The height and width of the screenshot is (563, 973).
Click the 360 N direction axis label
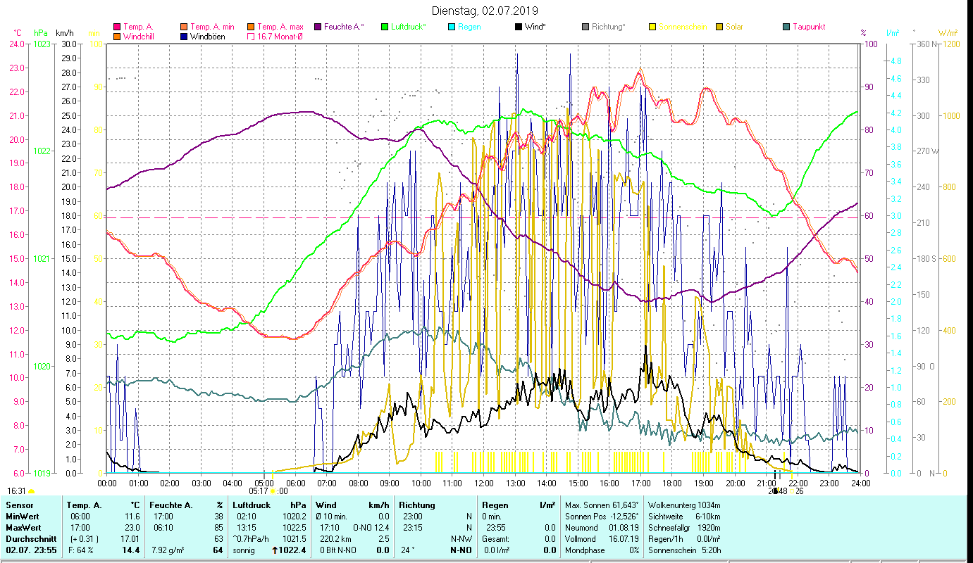(x=926, y=44)
